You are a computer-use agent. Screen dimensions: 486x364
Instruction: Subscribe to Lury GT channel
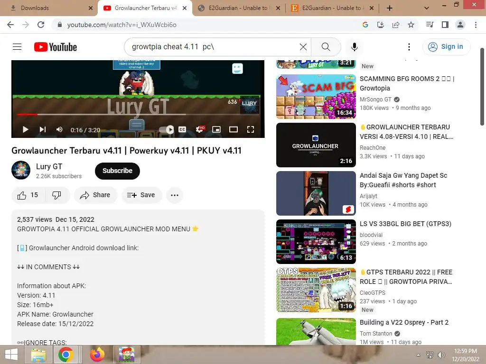coord(117,171)
